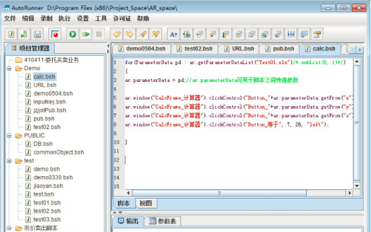371x232 pixels.
Task: Toggle the 市价卖出脚本 folder expander
Action: (9, 228)
